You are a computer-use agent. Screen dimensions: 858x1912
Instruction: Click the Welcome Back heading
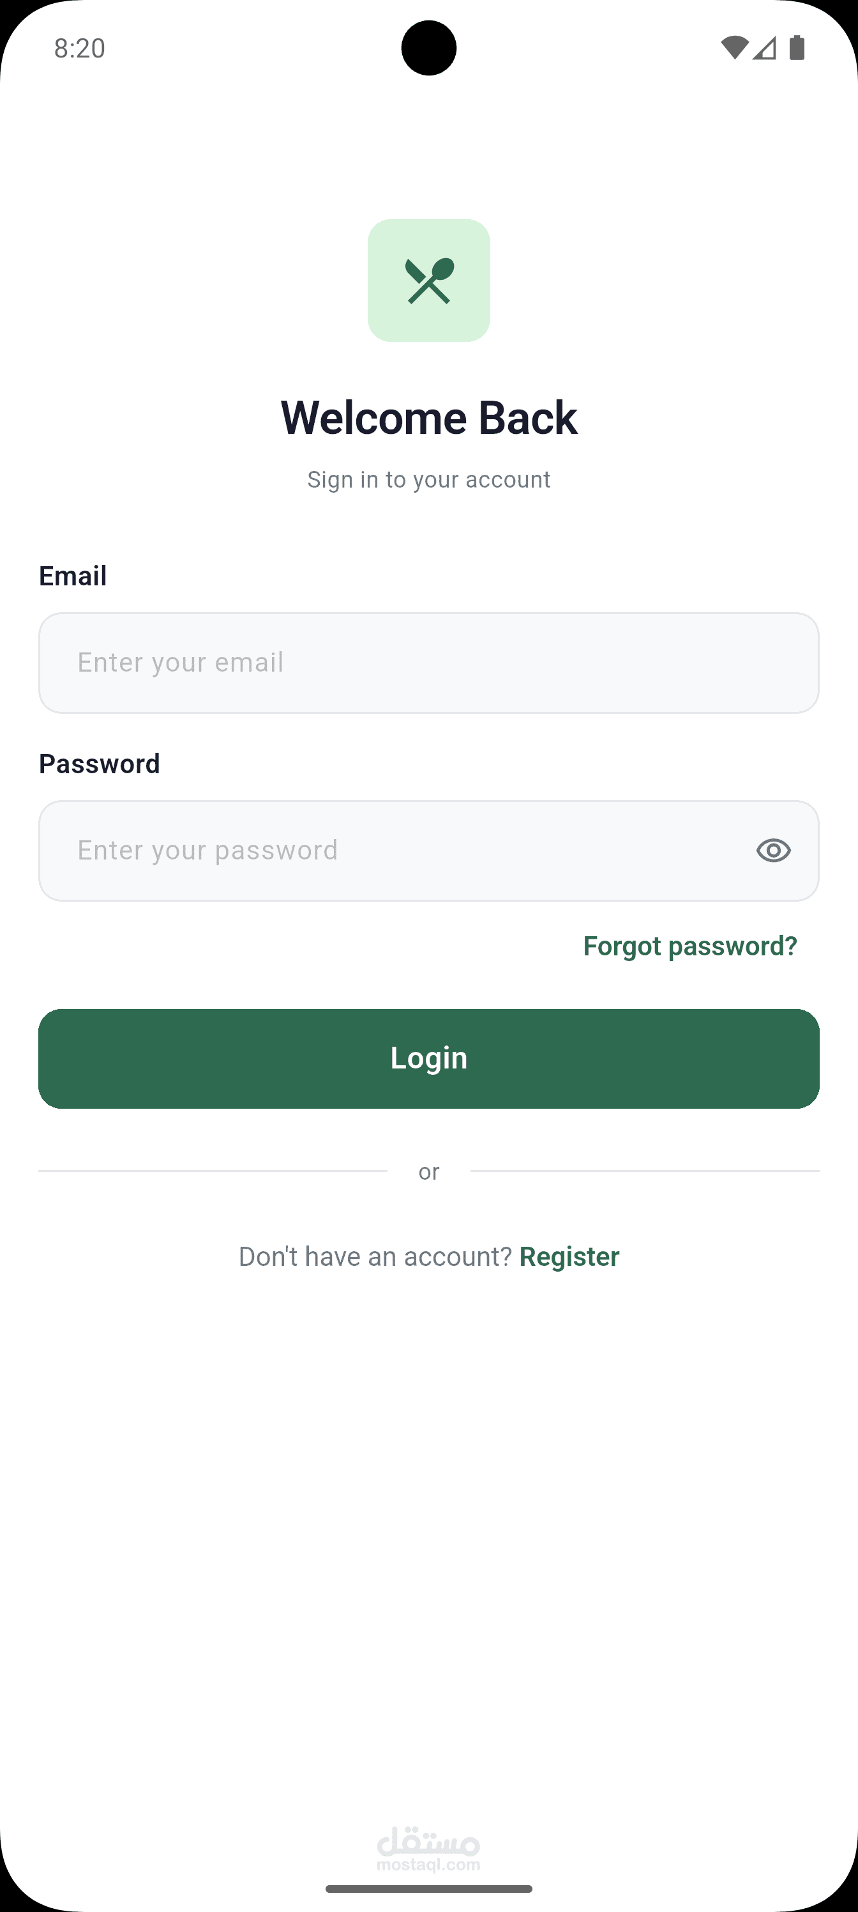(428, 418)
